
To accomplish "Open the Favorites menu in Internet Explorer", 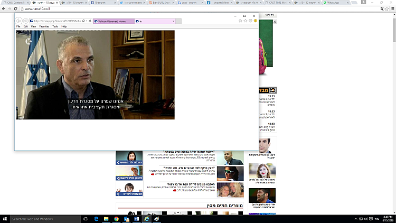I will [44, 26].
